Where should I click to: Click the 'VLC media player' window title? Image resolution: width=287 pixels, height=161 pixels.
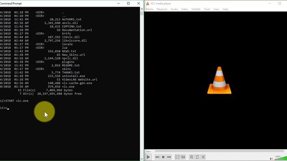(x=161, y=4)
